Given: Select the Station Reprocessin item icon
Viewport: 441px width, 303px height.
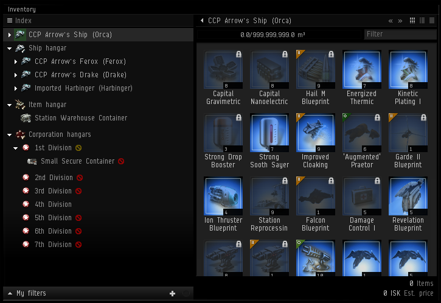Looking at the screenshot, I should click(269, 196).
